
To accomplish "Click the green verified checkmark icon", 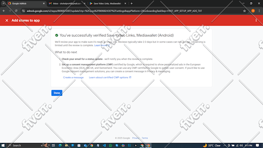I will tap(56, 35).
